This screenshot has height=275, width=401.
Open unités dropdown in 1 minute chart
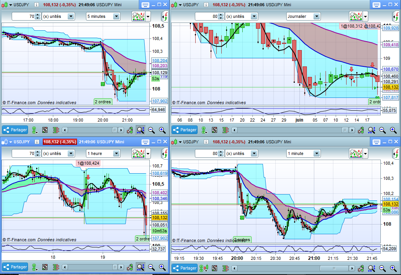point(241,154)
